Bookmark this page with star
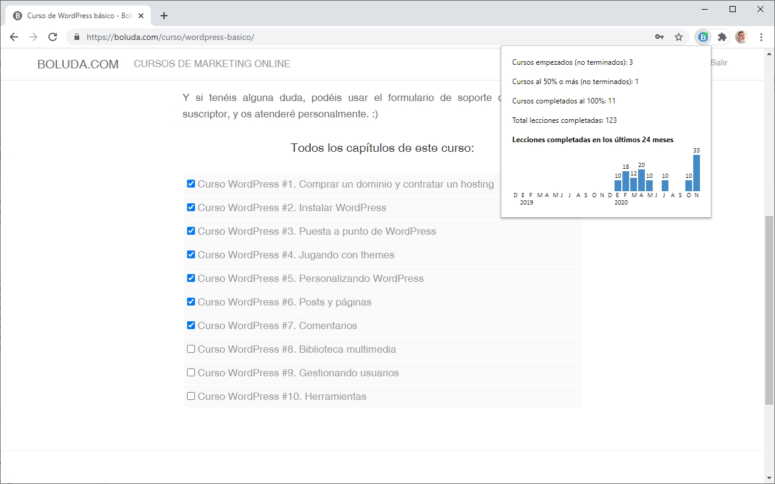Viewport: 775px width, 484px height. point(679,37)
